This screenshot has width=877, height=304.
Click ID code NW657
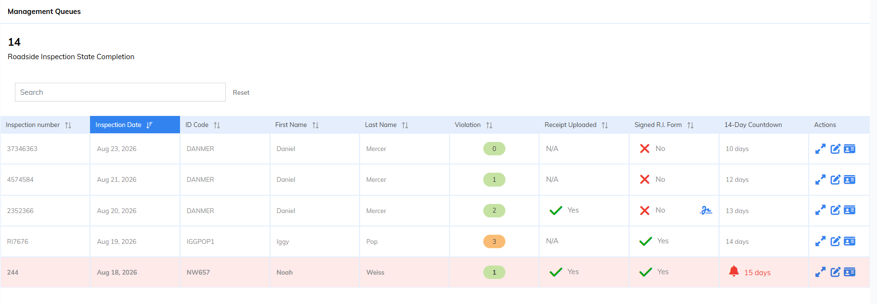[198, 272]
